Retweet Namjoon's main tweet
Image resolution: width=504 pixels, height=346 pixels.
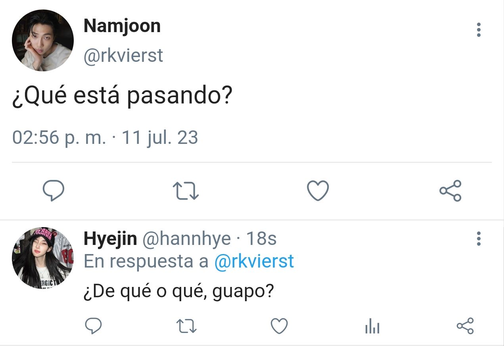[186, 191]
